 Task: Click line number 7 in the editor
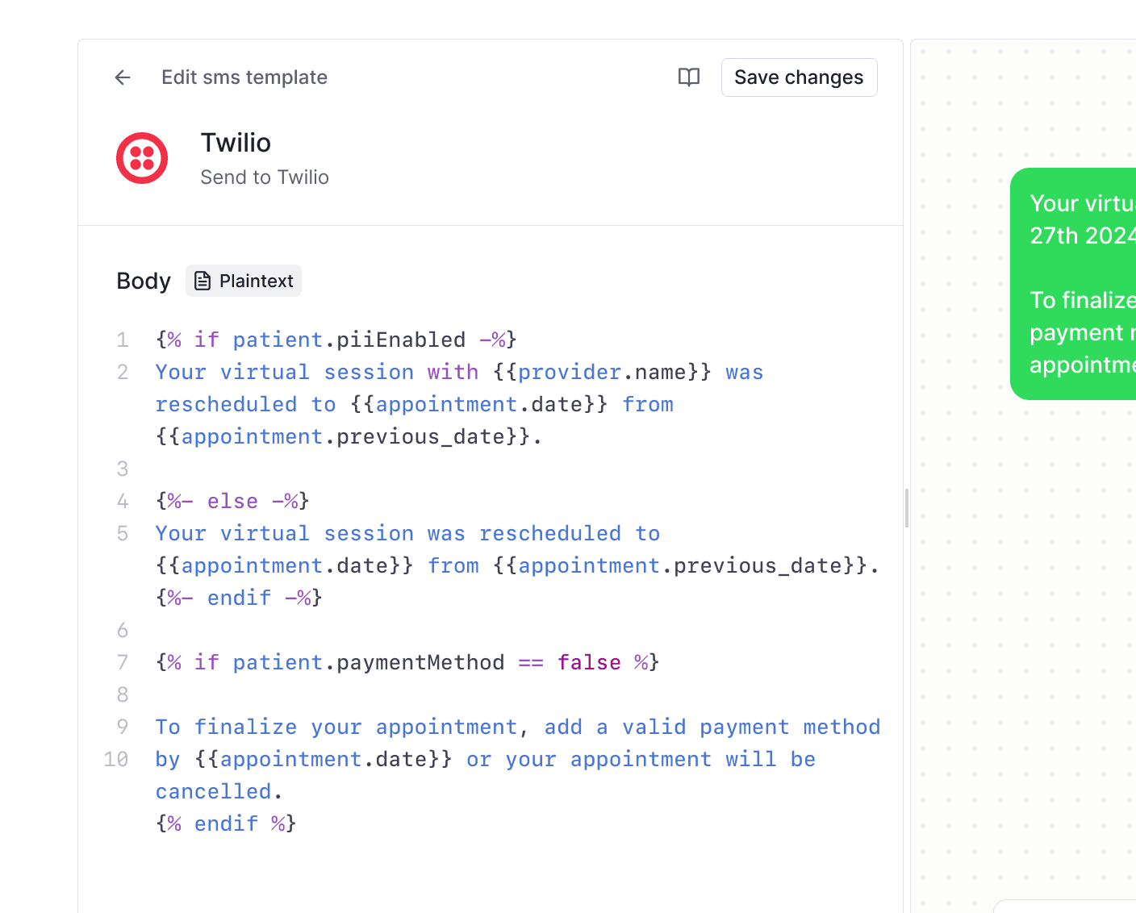[x=123, y=662]
